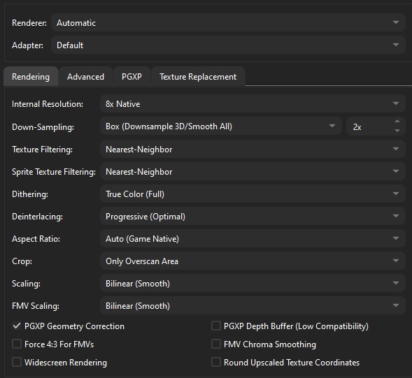Click the Adapter label
Viewport: 412px width, 378px height.
coord(27,45)
